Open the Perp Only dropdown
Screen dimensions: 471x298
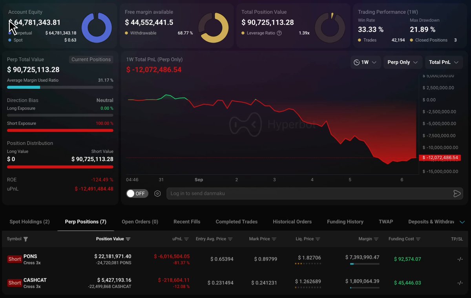point(403,62)
